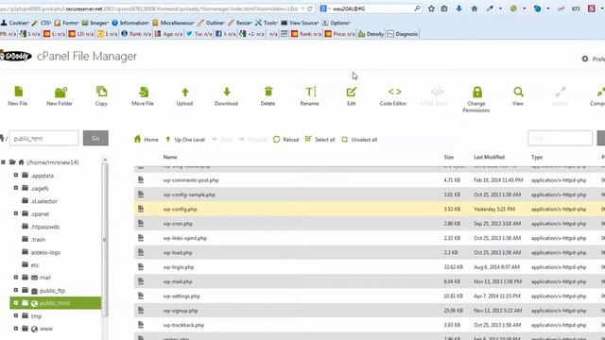Click Up One Level
Screen dimensions: 605x340
click(x=185, y=140)
